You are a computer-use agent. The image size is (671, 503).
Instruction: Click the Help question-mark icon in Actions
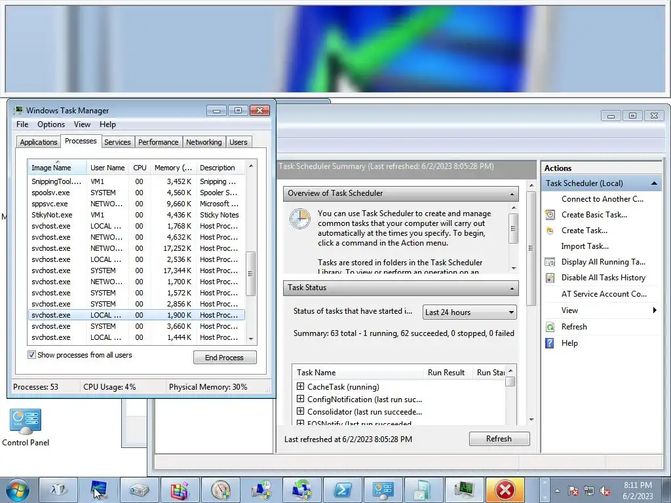[550, 343]
